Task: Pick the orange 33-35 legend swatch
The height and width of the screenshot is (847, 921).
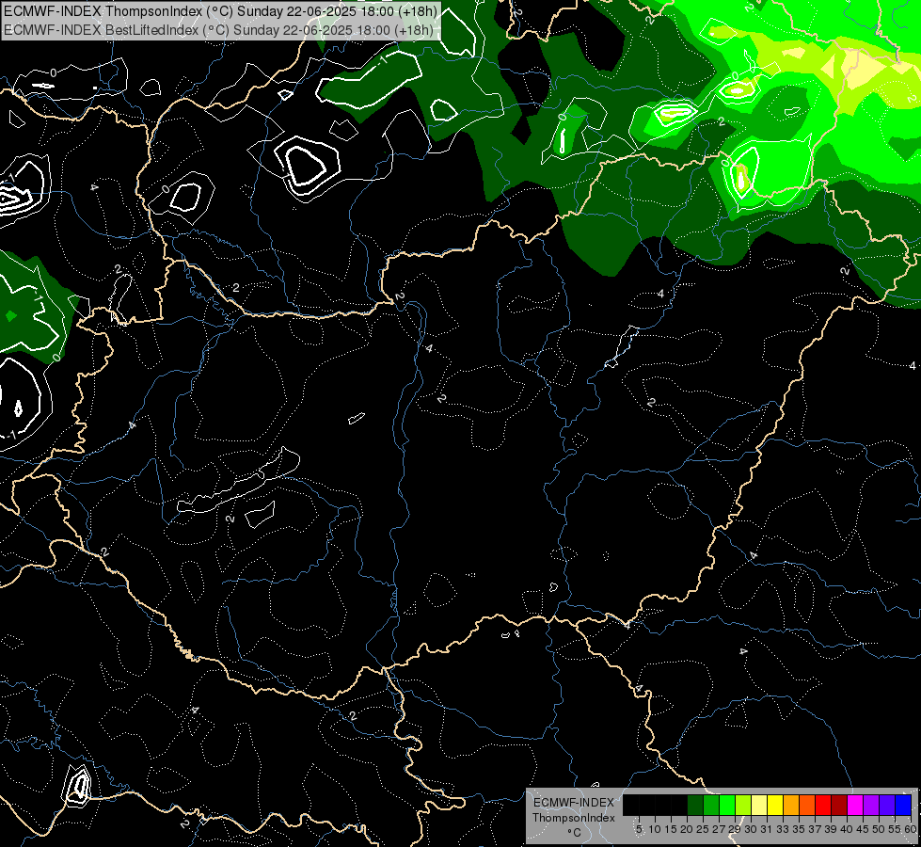Action: click(x=791, y=805)
